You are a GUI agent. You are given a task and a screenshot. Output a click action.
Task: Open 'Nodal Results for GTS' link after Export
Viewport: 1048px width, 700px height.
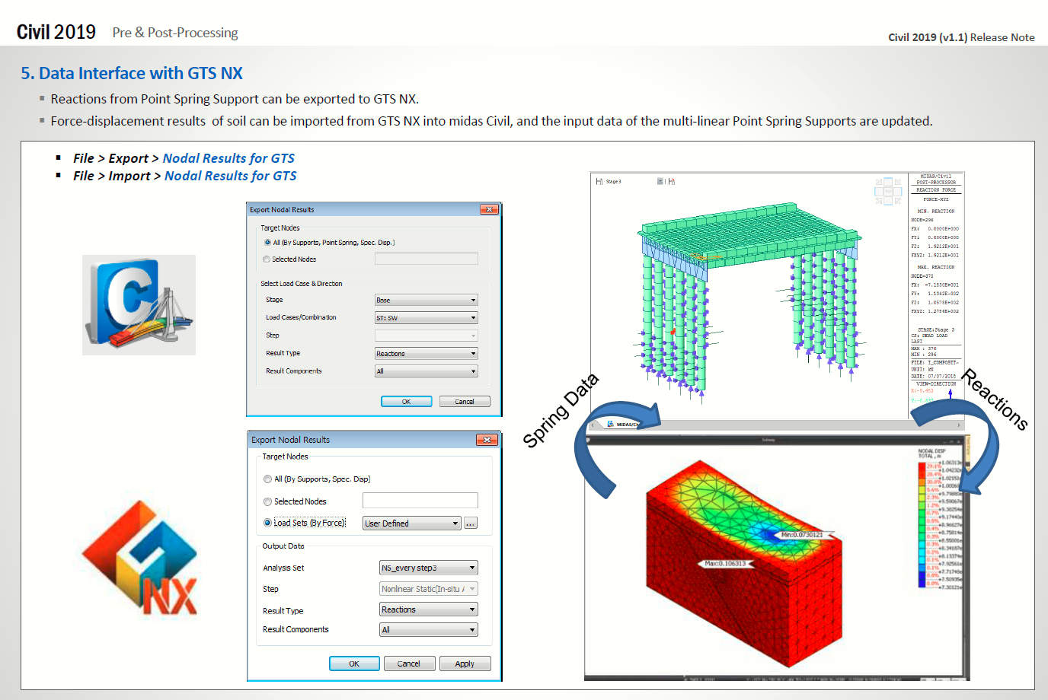coord(228,158)
